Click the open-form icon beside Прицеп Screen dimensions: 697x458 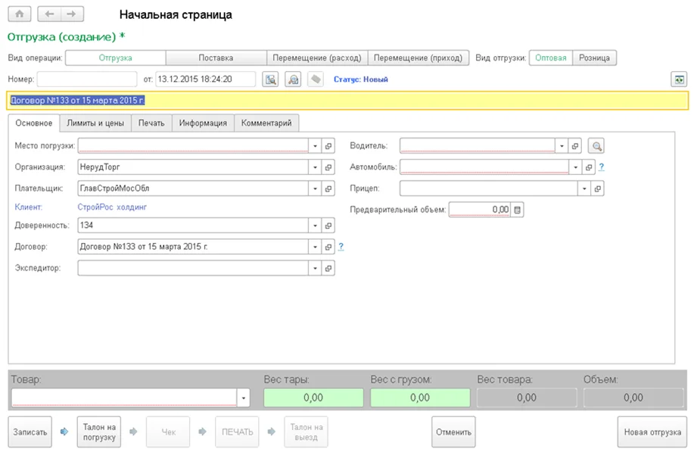[597, 188]
